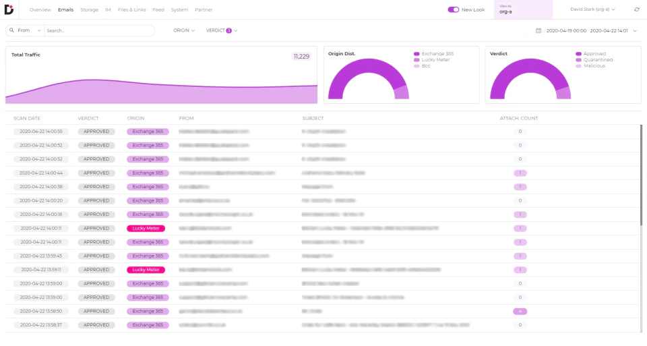647x346 pixels.
Task: Click the Lucky Meter origin badge at 14:00:11
Action: [x=146, y=229]
